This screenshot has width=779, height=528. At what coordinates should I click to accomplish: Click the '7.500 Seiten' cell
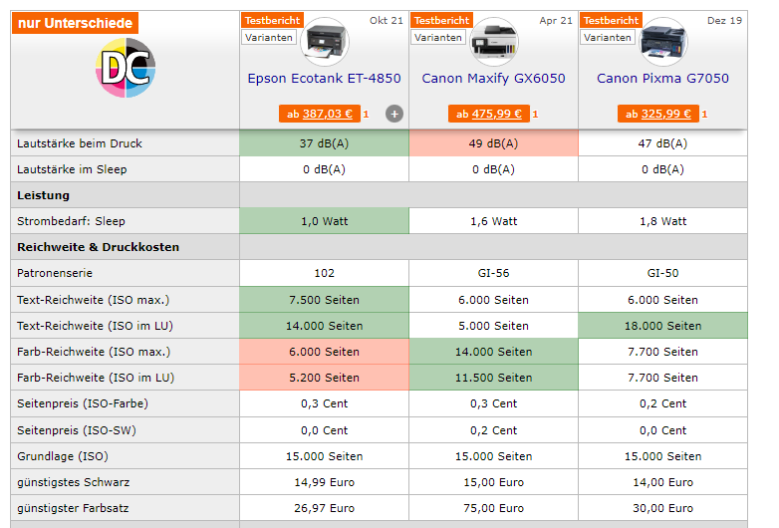coord(325,300)
